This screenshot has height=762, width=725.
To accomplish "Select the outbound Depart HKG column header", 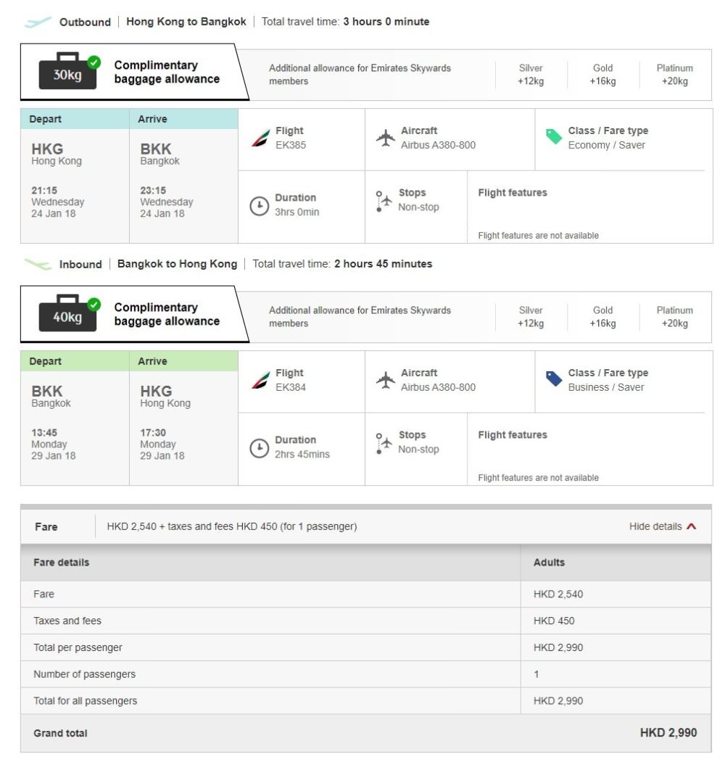I will point(75,120).
